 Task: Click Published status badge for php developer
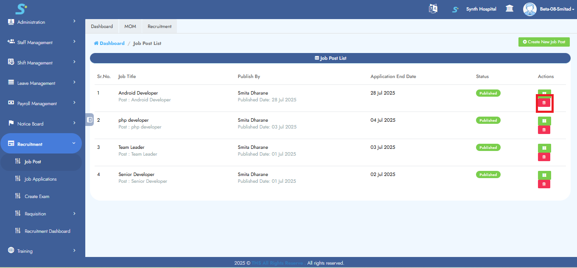[488, 120]
